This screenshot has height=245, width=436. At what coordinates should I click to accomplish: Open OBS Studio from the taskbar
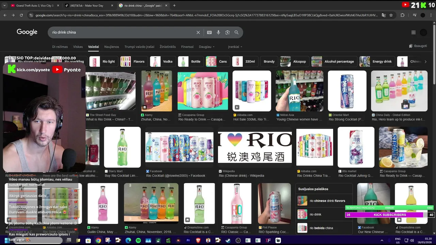pos(238,240)
